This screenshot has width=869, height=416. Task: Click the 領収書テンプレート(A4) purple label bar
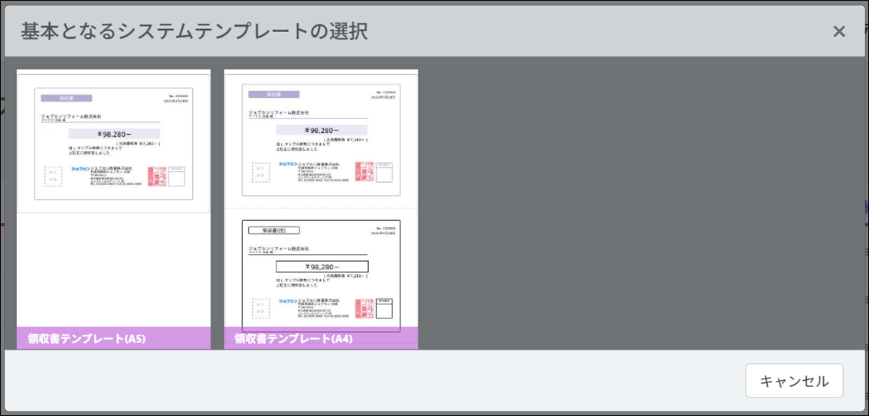[x=321, y=338]
